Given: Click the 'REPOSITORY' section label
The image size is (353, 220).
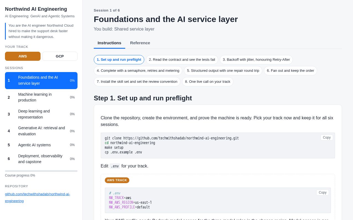Looking at the screenshot, I should (x=17, y=186).
